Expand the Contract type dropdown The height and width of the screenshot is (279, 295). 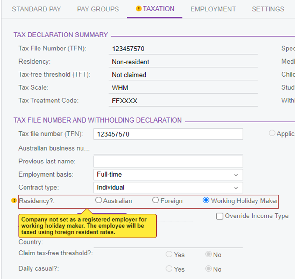coord(168,188)
